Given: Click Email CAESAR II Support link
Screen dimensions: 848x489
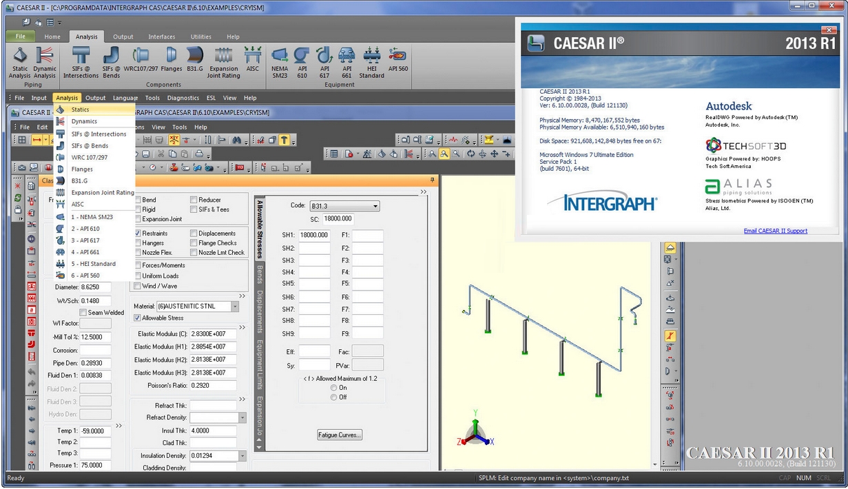Looking at the screenshot, I should pos(776,231).
